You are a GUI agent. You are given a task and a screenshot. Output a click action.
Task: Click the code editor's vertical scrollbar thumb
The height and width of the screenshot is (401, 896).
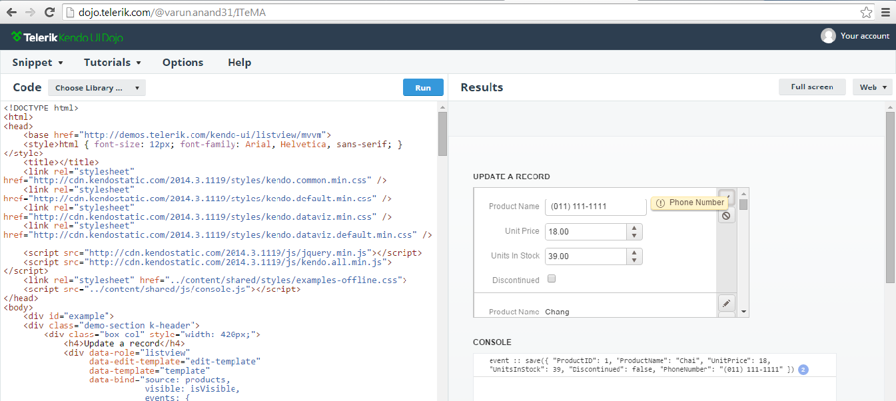point(442,133)
